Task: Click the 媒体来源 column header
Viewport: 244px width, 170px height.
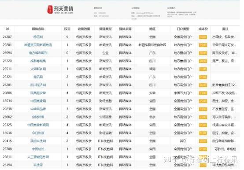Action: click(125, 29)
